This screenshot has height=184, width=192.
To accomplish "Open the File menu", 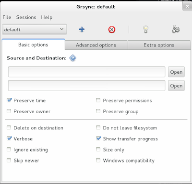I will point(7,17).
